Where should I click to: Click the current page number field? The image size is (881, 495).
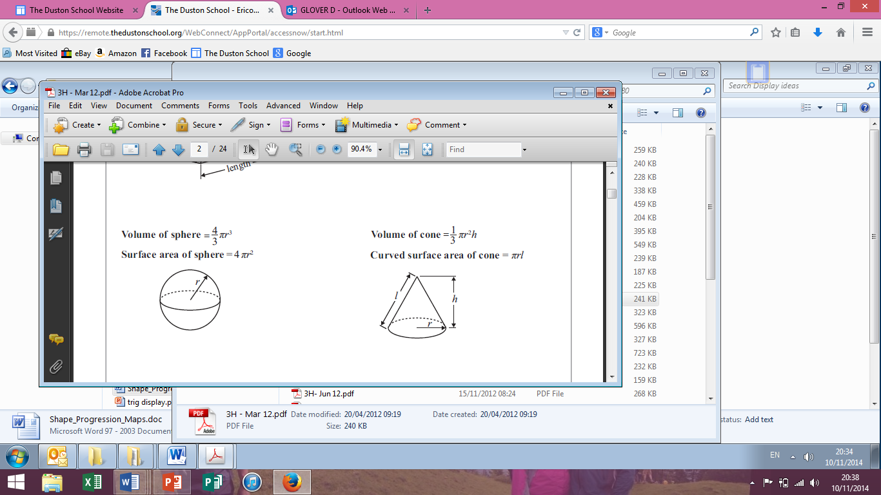point(199,149)
